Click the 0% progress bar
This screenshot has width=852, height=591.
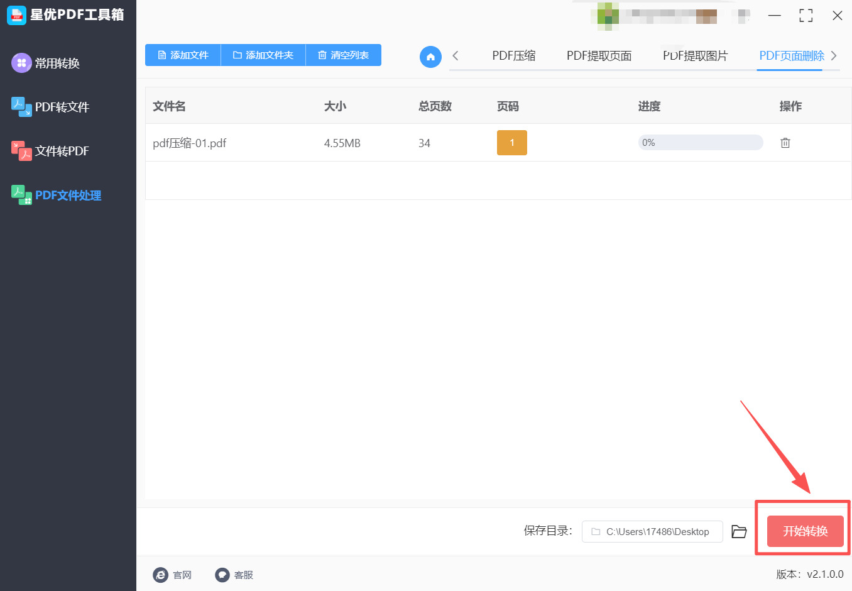pyautogui.click(x=701, y=142)
